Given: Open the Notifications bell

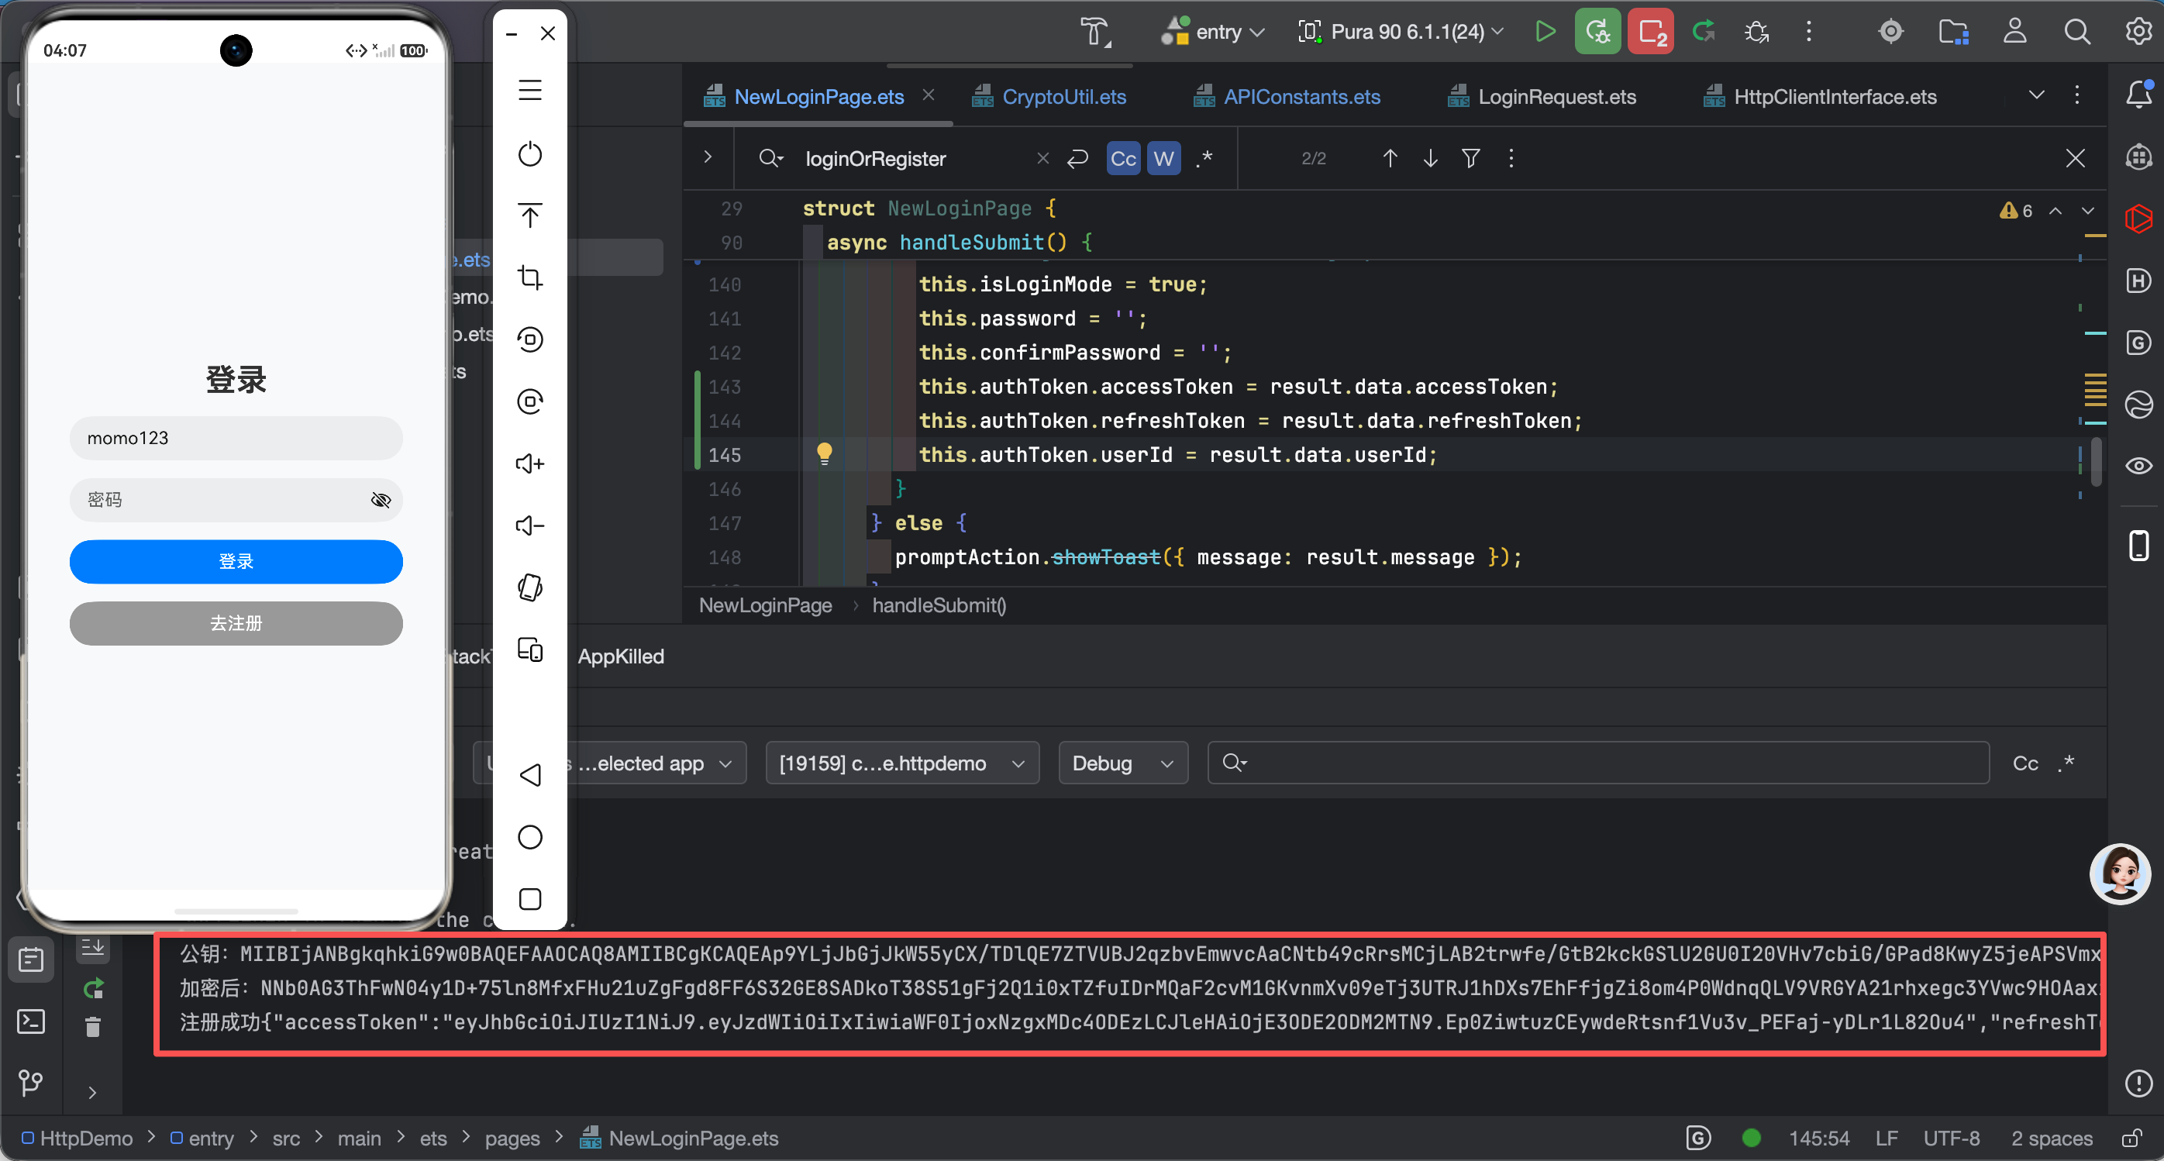Looking at the screenshot, I should (x=2138, y=95).
